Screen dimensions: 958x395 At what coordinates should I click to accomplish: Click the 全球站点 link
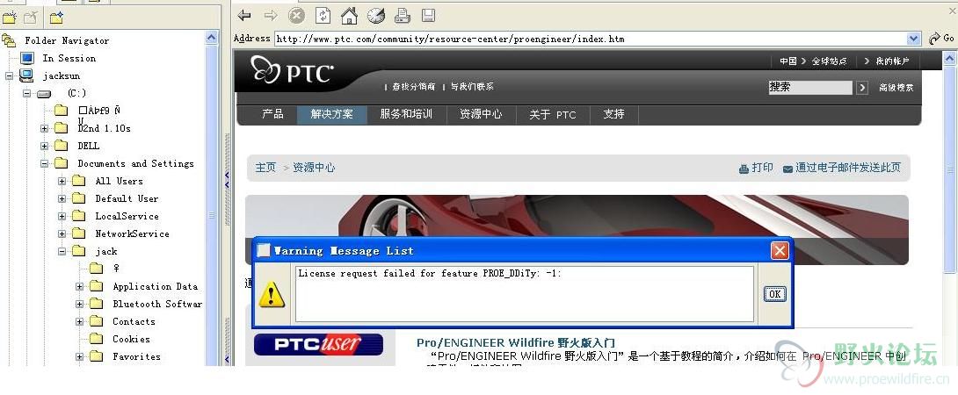tap(829, 61)
